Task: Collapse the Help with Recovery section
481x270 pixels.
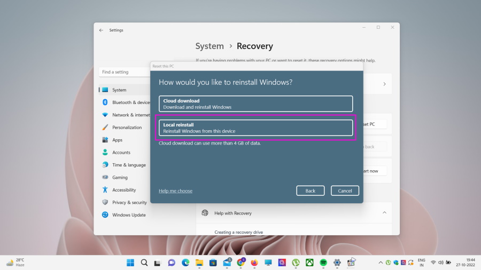Action: [384, 213]
